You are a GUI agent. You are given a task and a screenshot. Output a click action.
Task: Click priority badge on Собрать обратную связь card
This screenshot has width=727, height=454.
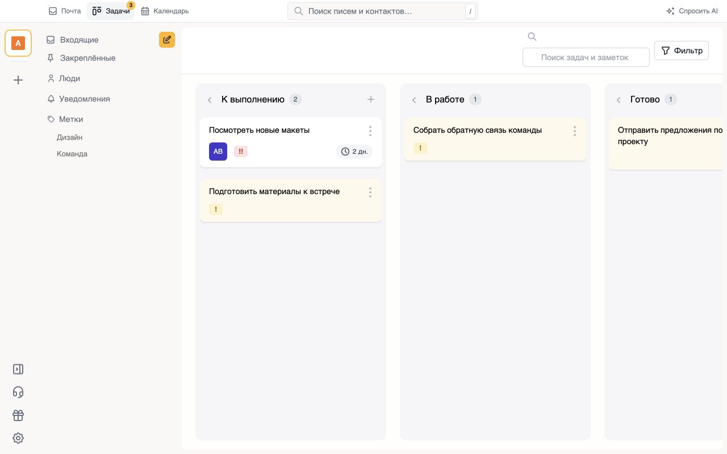[x=420, y=148]
